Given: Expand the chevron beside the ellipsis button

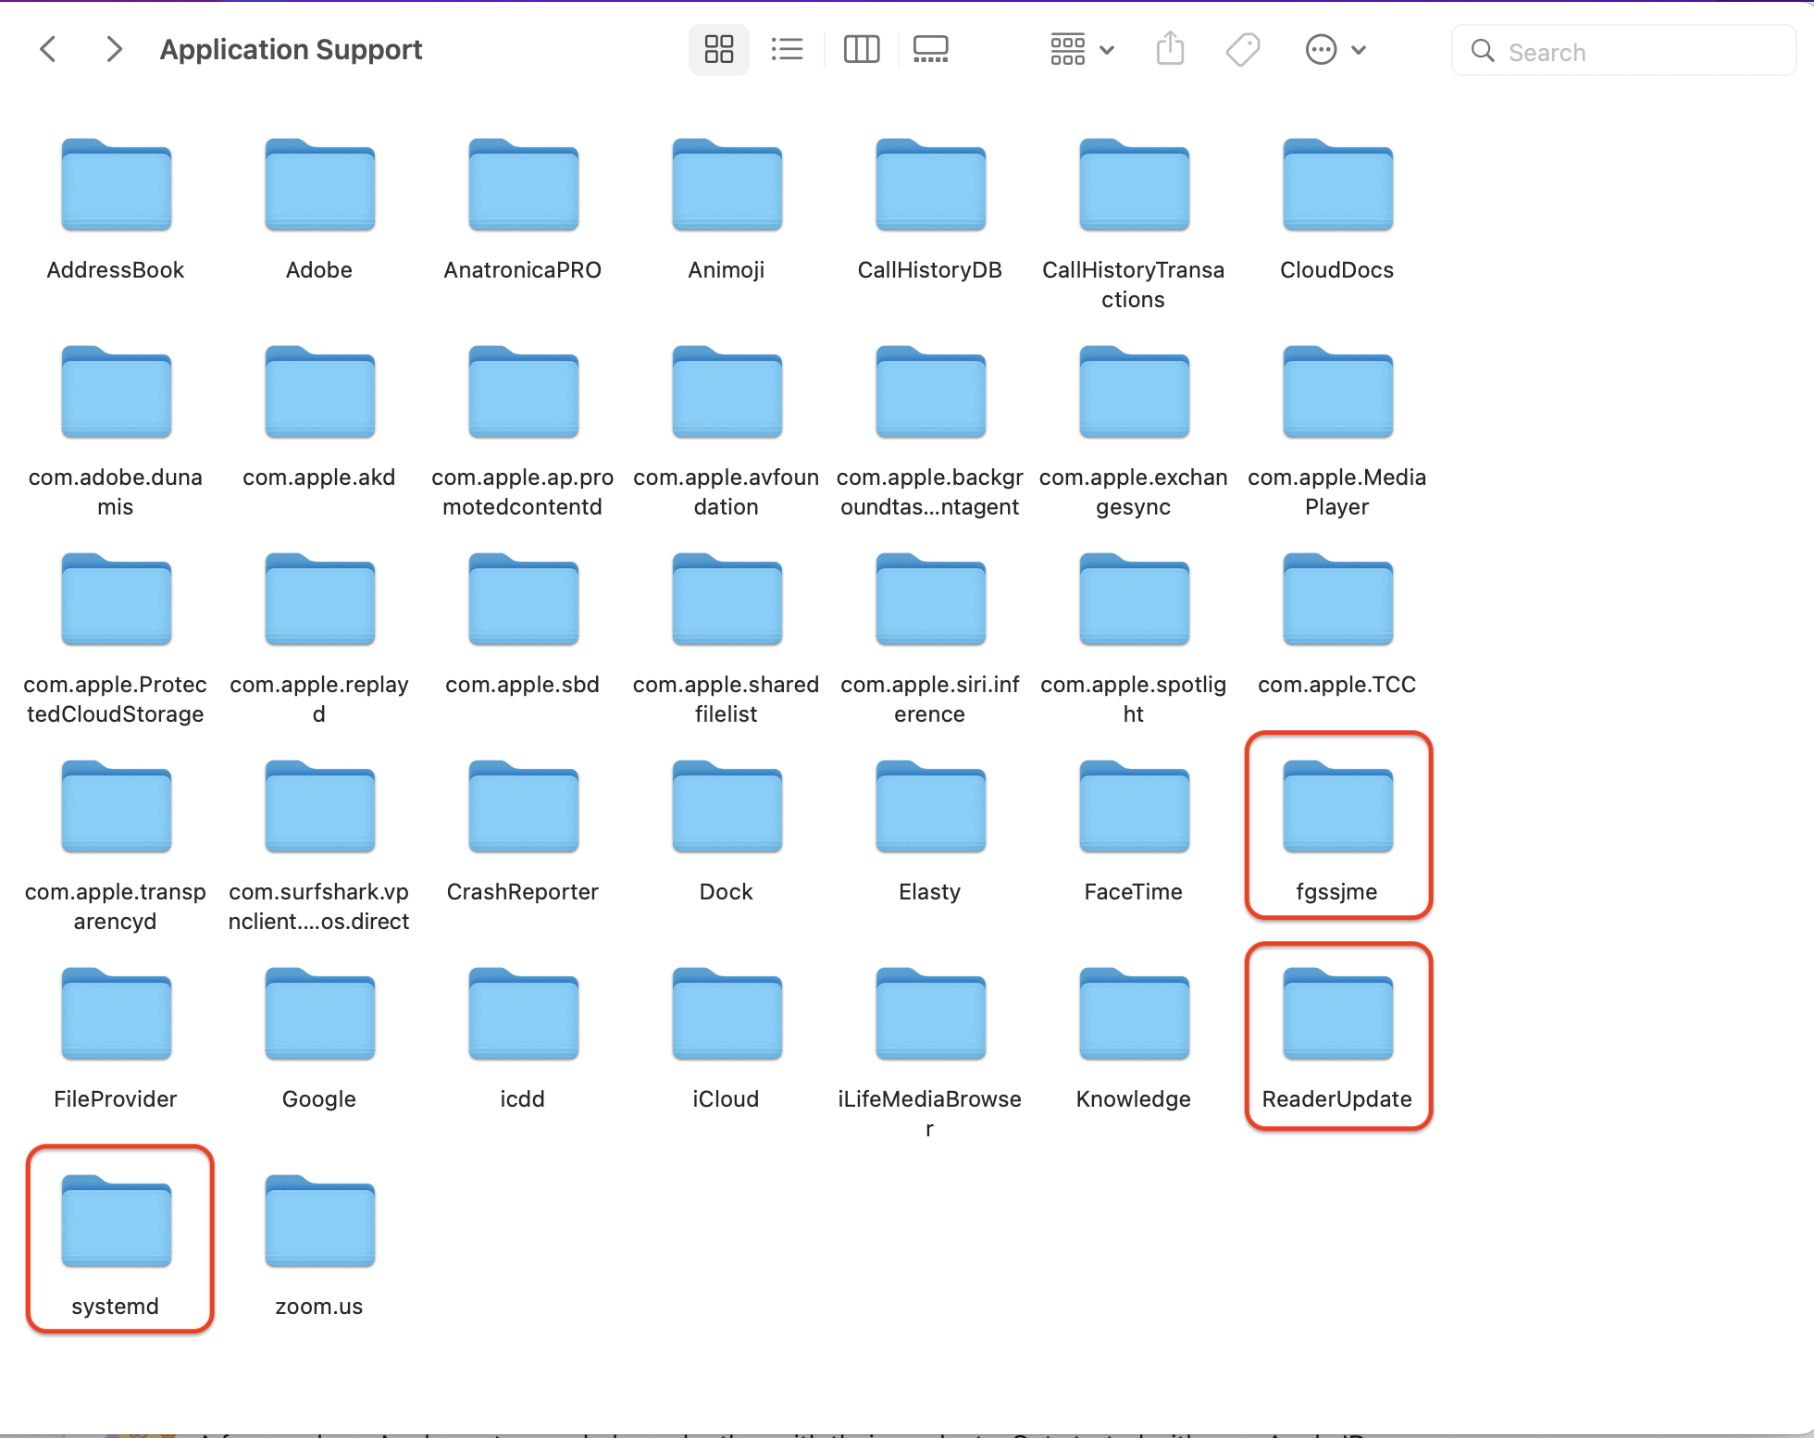Looking at the screenshot, I should pyautogui.click(x=1359, y=50).
